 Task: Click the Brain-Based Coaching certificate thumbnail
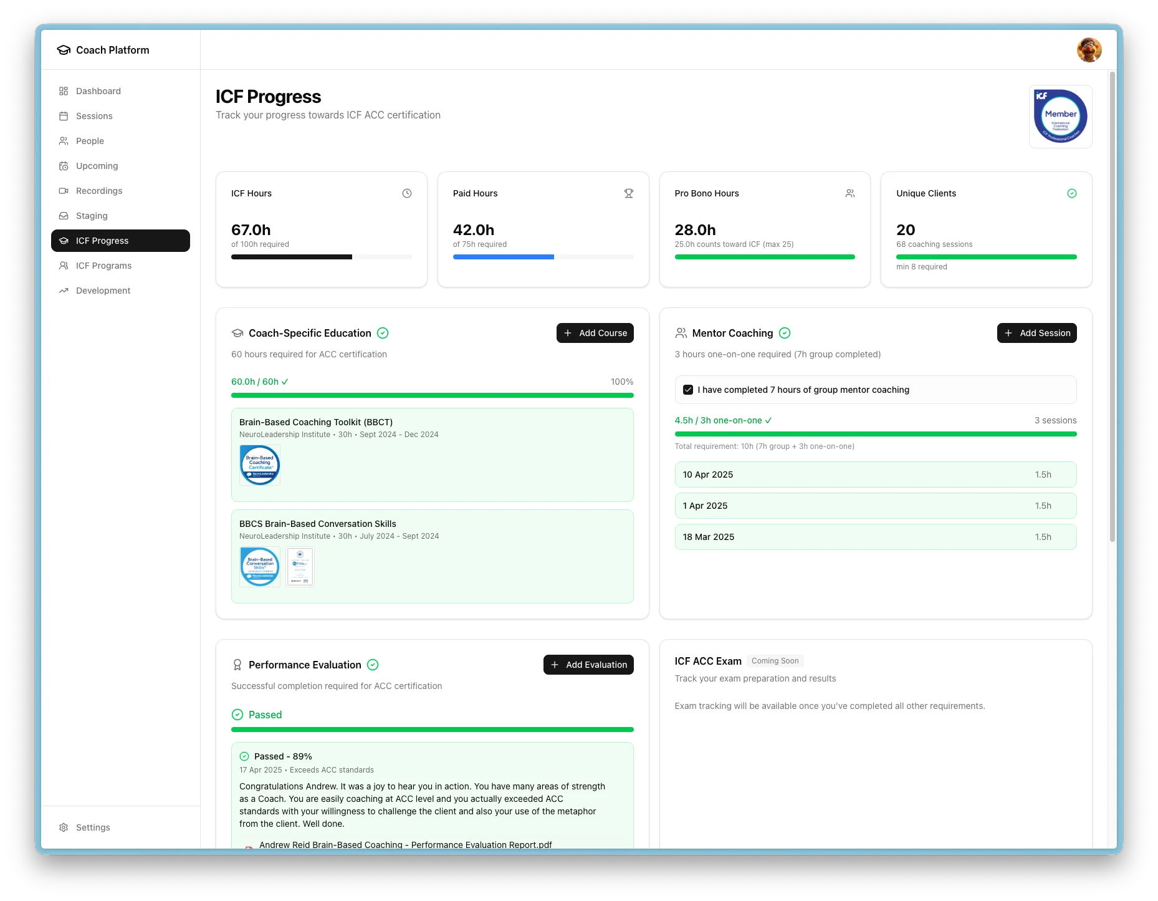pyautogui.click(x=259, y=465)
